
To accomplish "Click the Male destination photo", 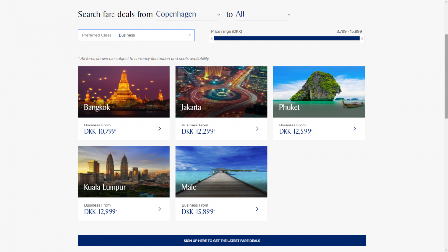I will pyautogui.click(x=221, y=172).
